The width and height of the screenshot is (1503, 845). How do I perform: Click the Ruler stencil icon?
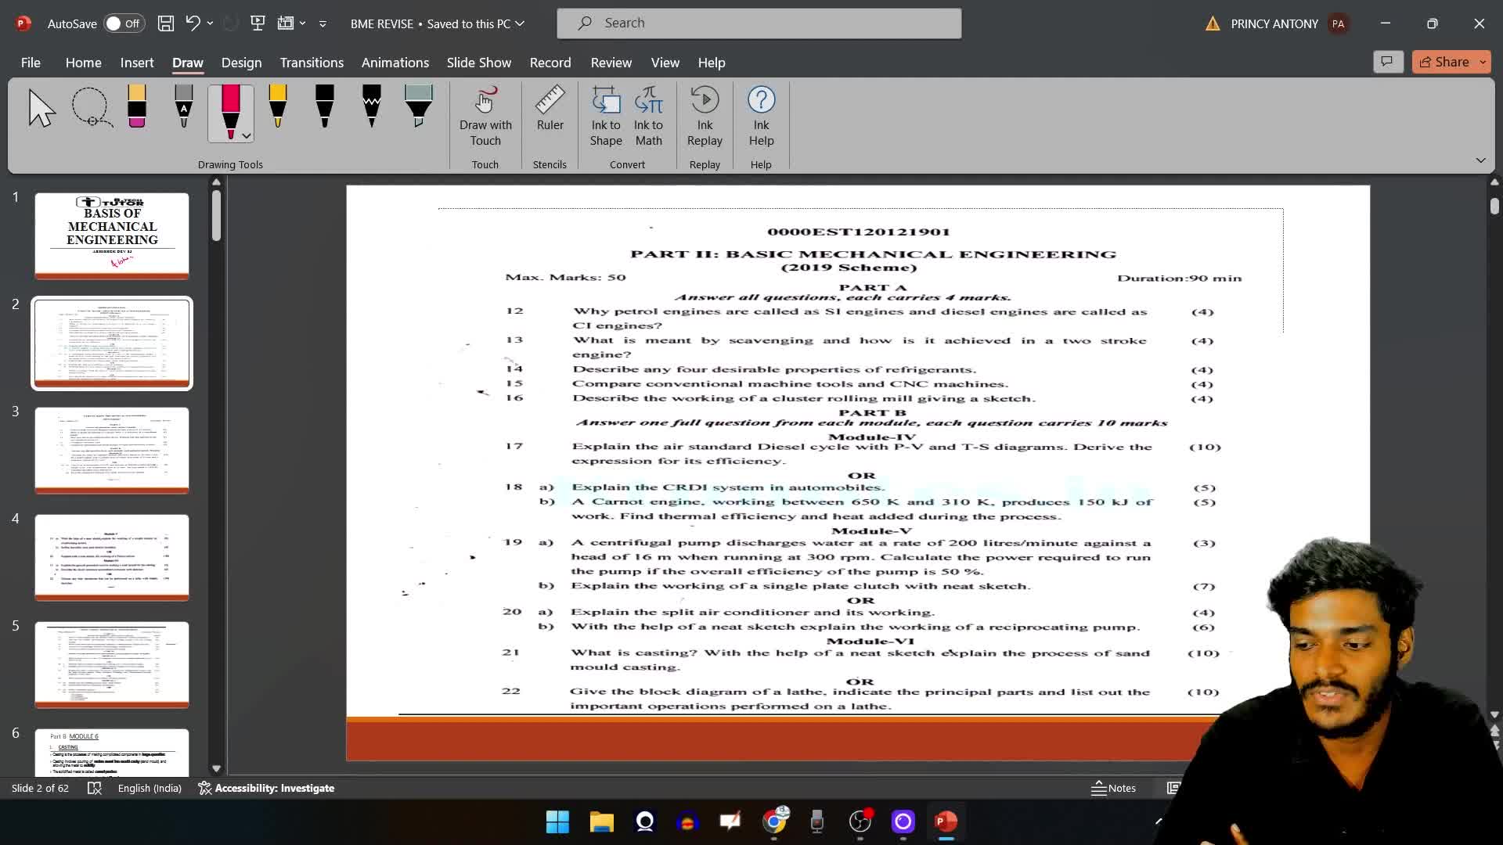550,109
